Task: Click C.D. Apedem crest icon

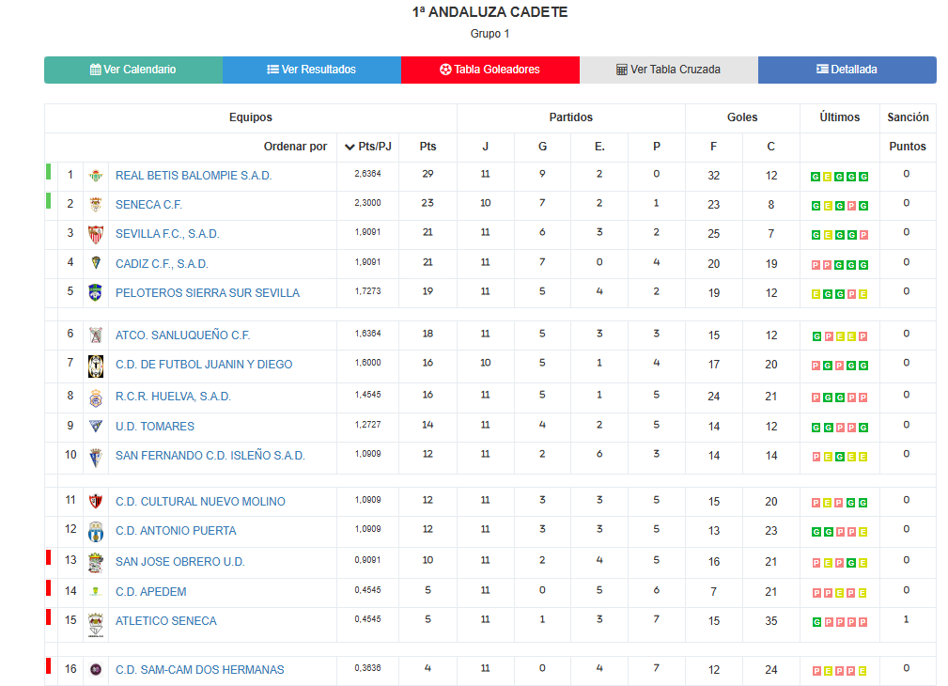Action: point(96,592)
